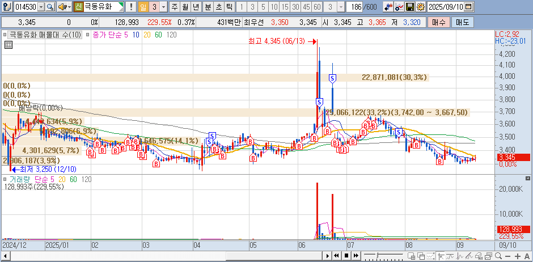Image resolution: width=533 pixels, height=262 pixels.
Task: Click the 종가 단순 moving average label
Action: tap(107, 35)
